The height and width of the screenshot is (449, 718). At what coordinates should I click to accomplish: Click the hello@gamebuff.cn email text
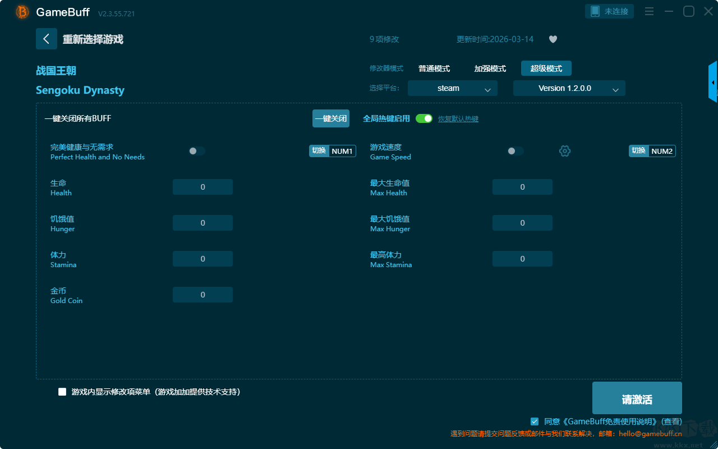650,433
